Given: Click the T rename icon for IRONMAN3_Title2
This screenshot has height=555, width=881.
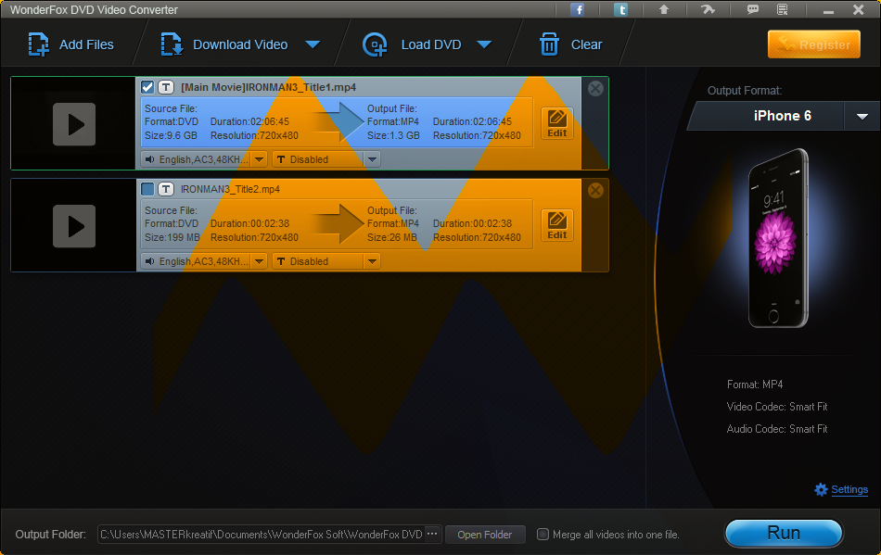Looking at the screenshot, I should coord(166,189).
